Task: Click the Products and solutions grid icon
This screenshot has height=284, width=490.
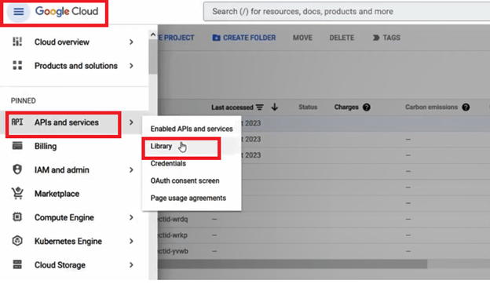Action: (x=17, y=66)
